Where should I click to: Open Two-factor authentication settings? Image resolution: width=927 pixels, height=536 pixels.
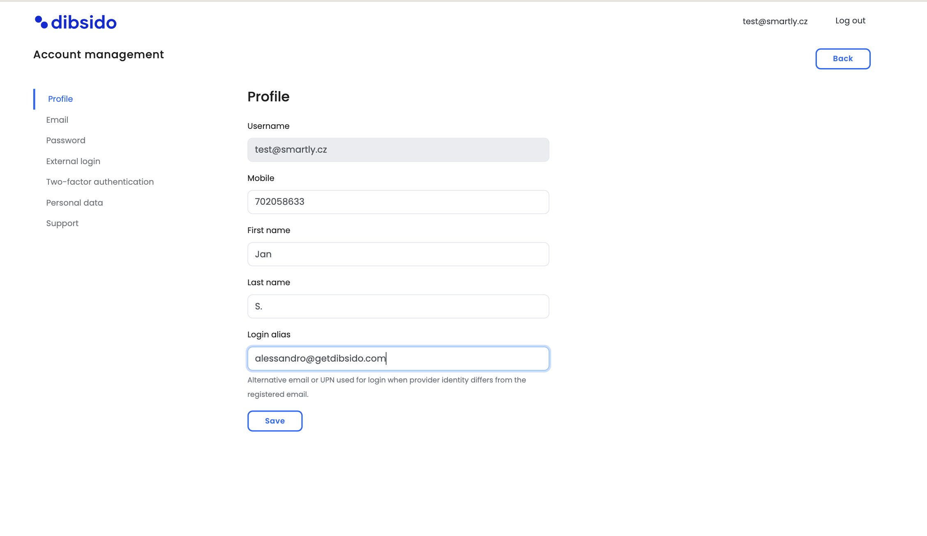100,182
